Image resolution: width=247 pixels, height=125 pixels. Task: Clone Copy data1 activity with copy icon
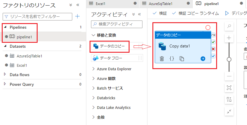point(182,59)
